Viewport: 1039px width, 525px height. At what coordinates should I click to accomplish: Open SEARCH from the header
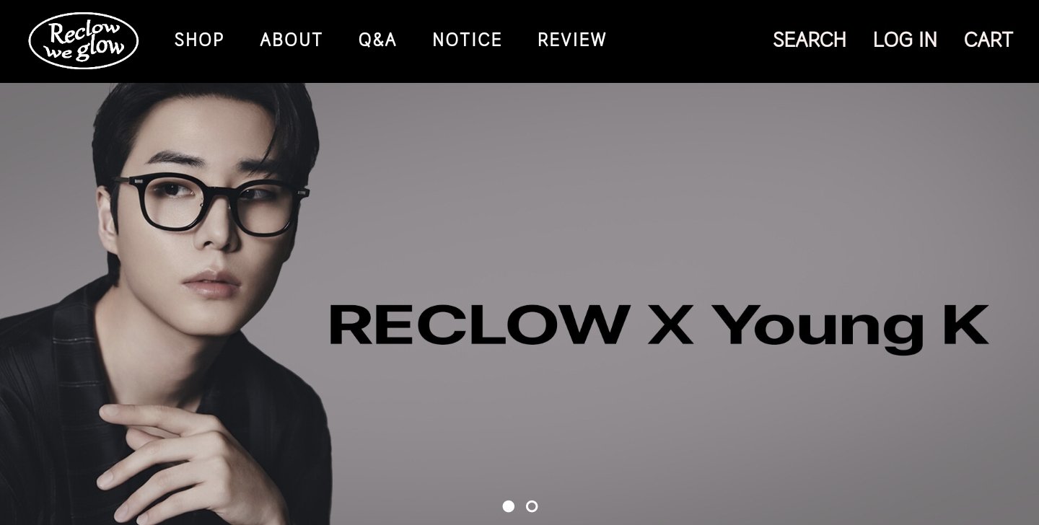(810, 40)
